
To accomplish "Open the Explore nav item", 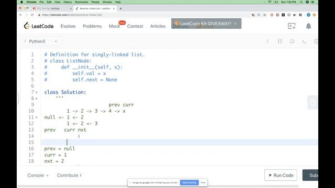I will [68, 26].
